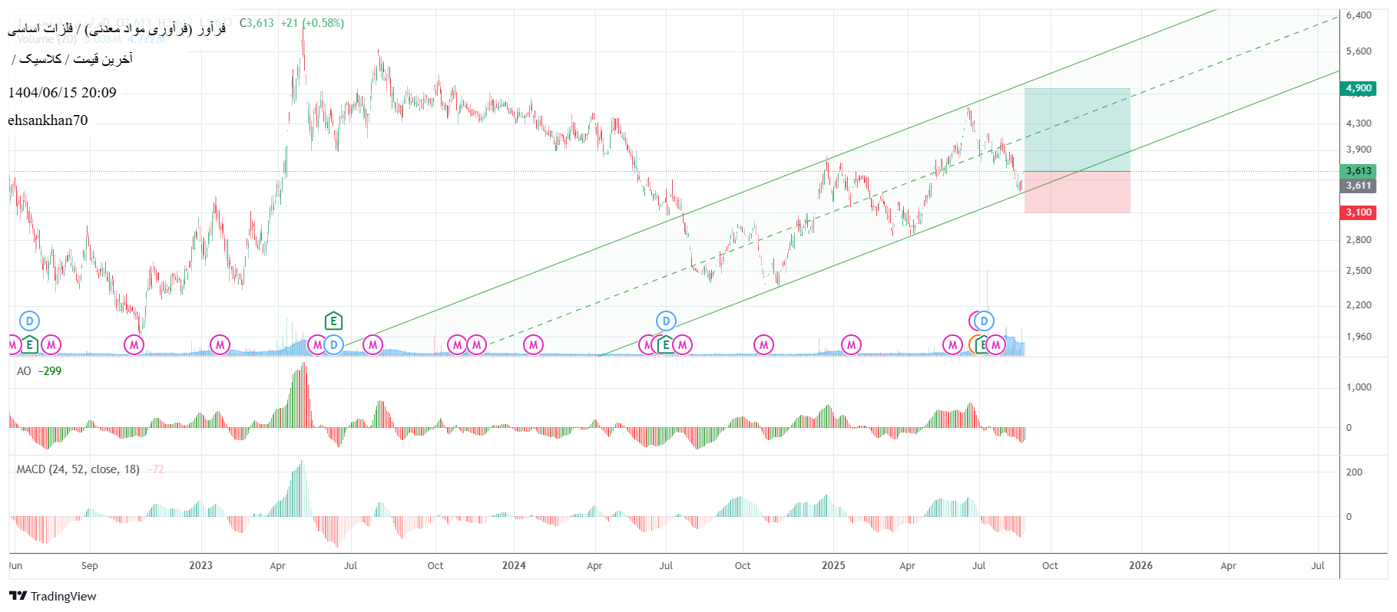Select the MACD (24, 52, close, 18) label

coord(78,469)
